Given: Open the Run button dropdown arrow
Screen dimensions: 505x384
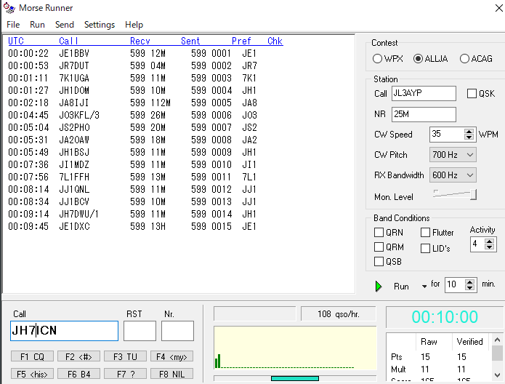Looking at the screenshot, I should 424,286.
